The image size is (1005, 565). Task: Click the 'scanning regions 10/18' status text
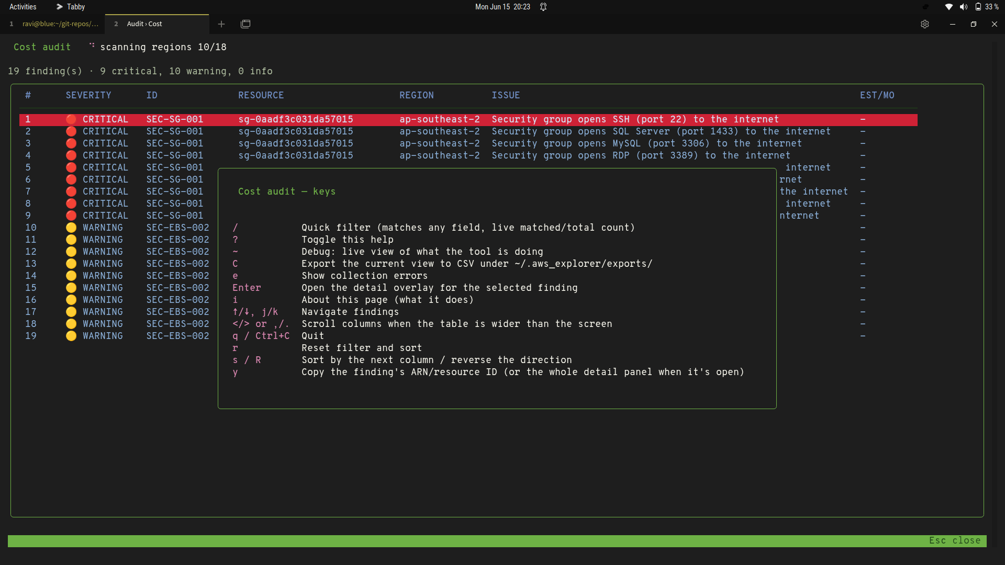point(163,47)
